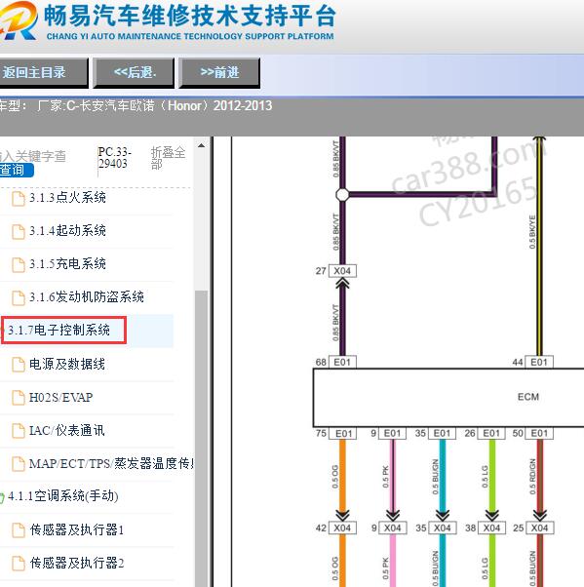Screen dimensions: 584x587
Task: Click the document icon beside 3.1.5充电系统
Action: click(x=19, y=265)
